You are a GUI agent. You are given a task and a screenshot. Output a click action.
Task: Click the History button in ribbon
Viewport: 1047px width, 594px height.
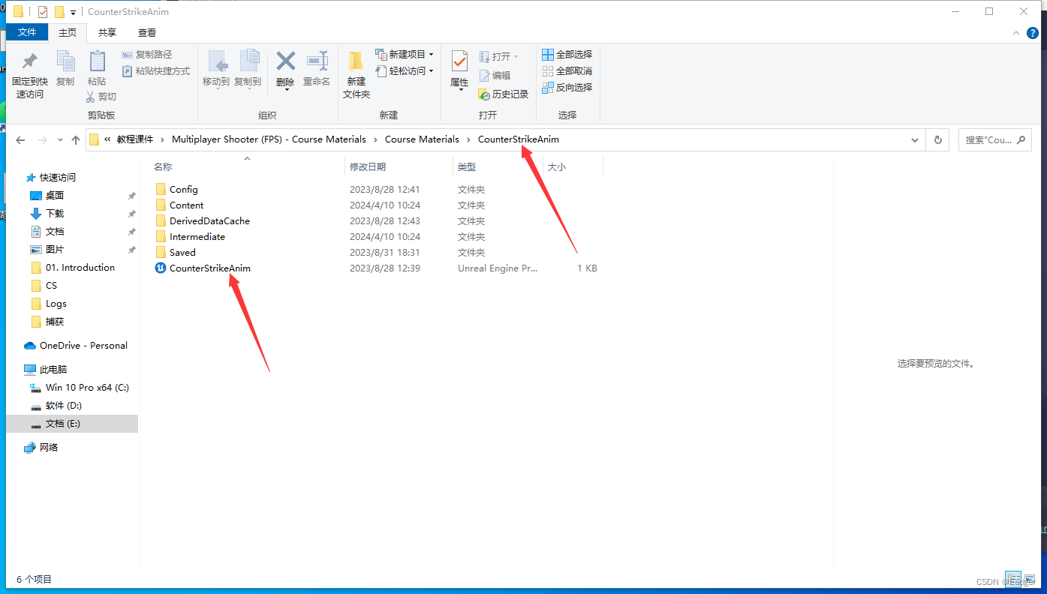pos(504,94)
